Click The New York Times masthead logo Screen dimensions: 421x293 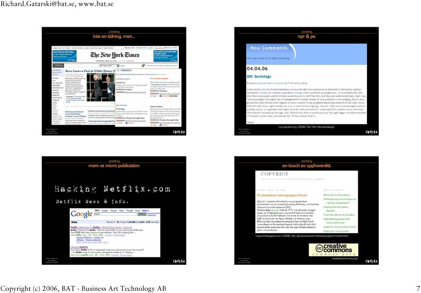tap(115, 55)
